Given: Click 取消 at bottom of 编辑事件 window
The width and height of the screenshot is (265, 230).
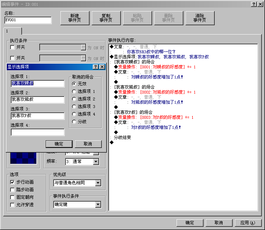Looking at the screenshot, I should tap(219, 223).
